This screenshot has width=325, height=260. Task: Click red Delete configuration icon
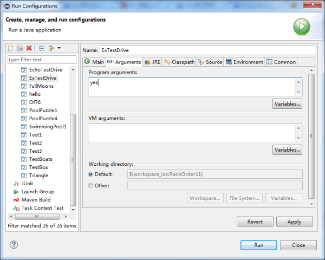pos(29,48)
